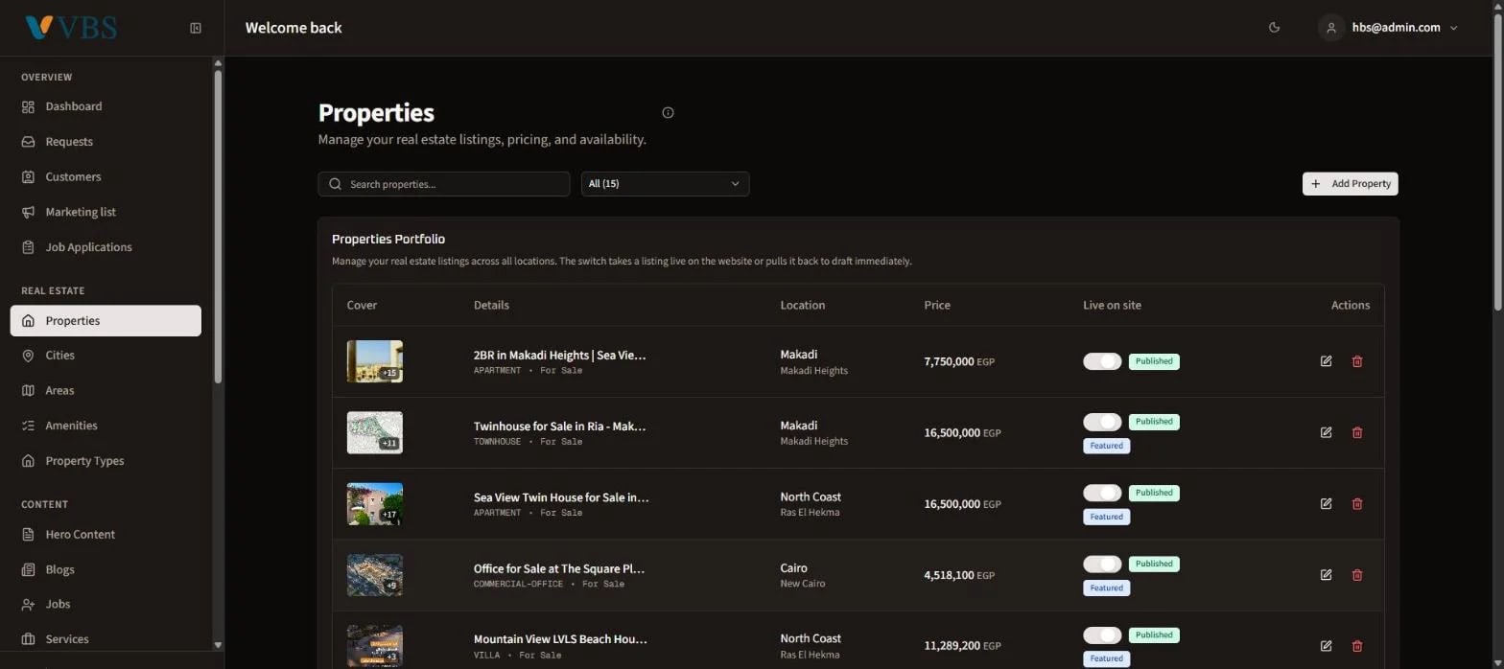This screenshot has height=669, width=1504.
Task: Toggle live status for Sea View Twin House
Action: [x=1102, y=493]
